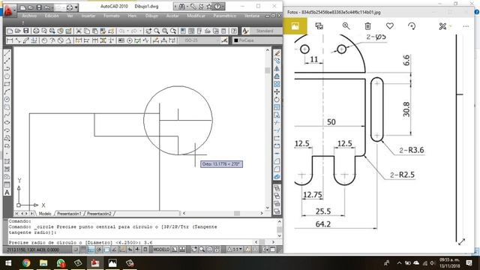480x270 pixels.
Task: Click the Save icon in Standard toolbar
Action: (x=26, y=31)
